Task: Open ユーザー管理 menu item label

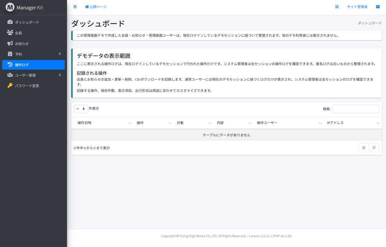Action: click(25, 75)
